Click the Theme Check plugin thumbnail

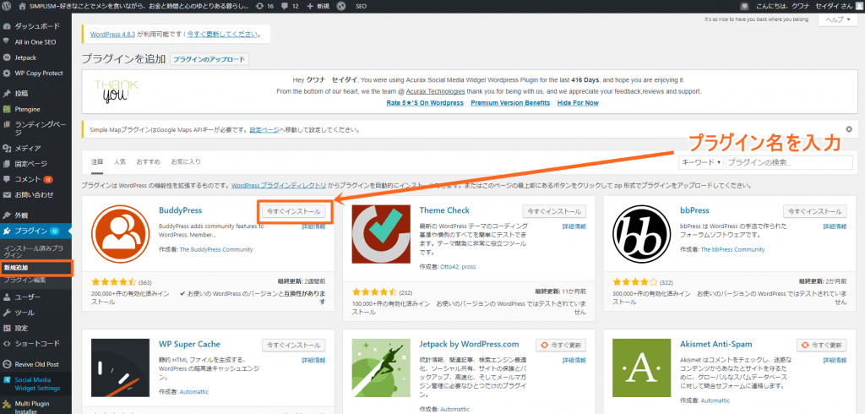click(381, 233)
